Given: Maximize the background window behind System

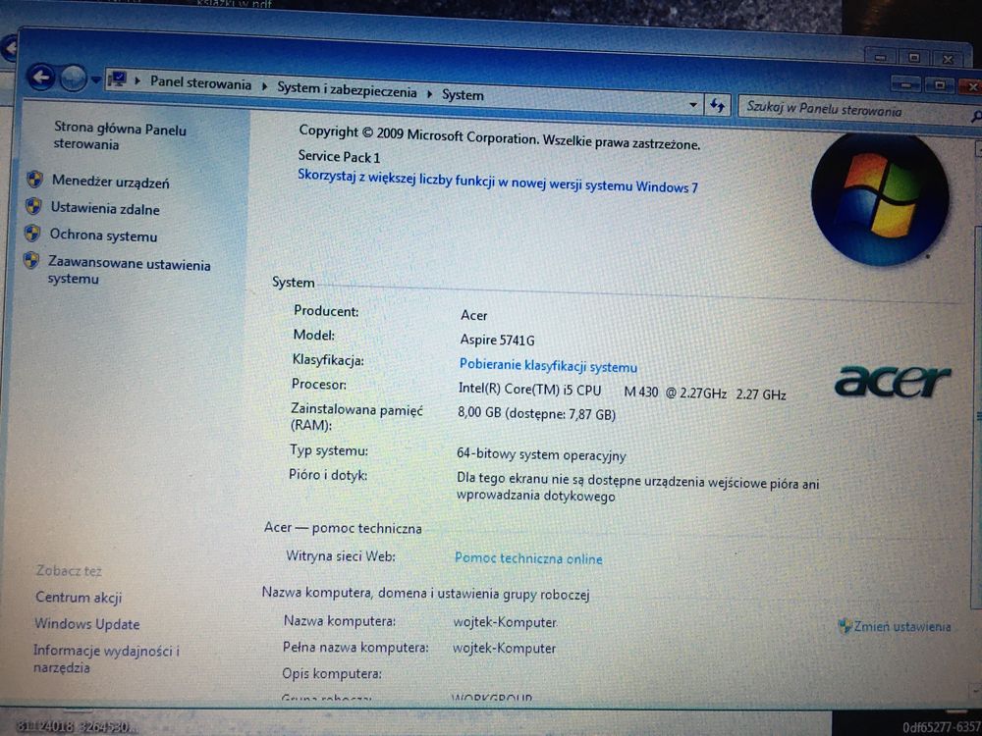Looking at the screenshot, I should click(913, 58).
